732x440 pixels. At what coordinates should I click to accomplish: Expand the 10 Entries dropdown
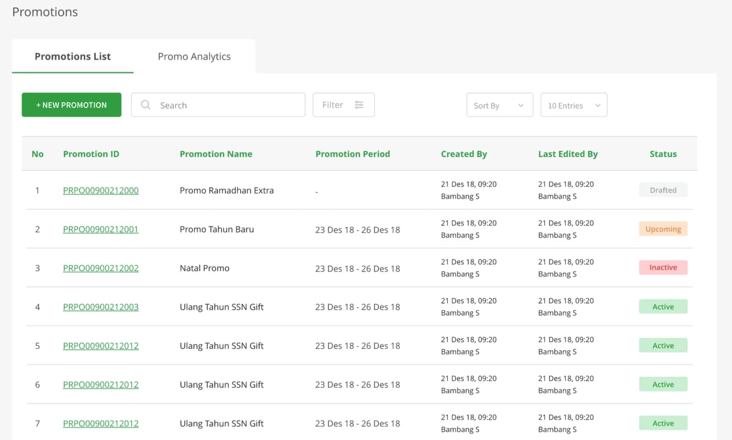tap(574, 105)
